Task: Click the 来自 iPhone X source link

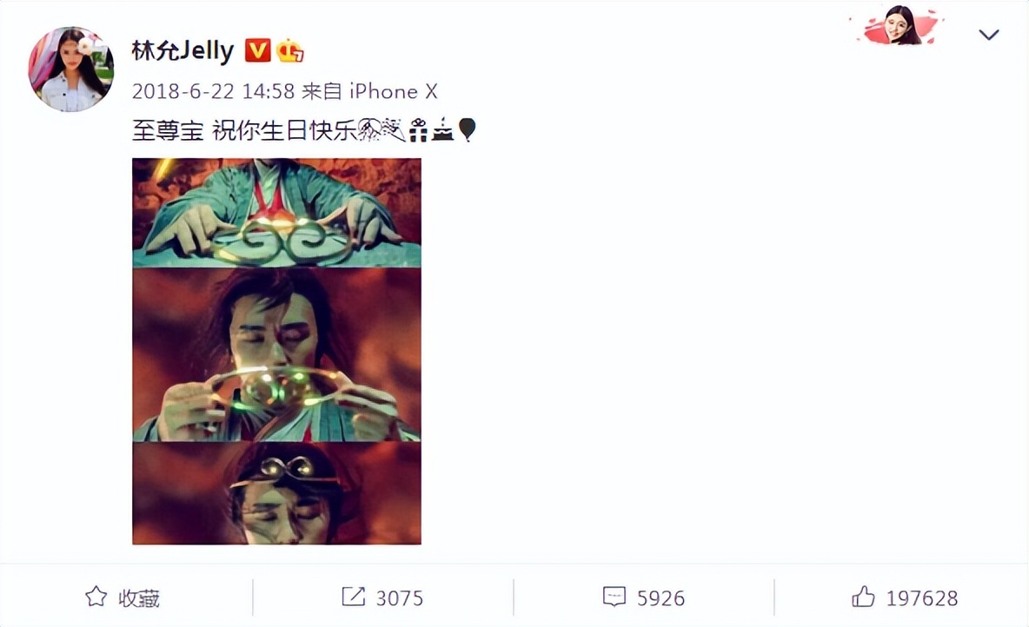Action: 369,91
